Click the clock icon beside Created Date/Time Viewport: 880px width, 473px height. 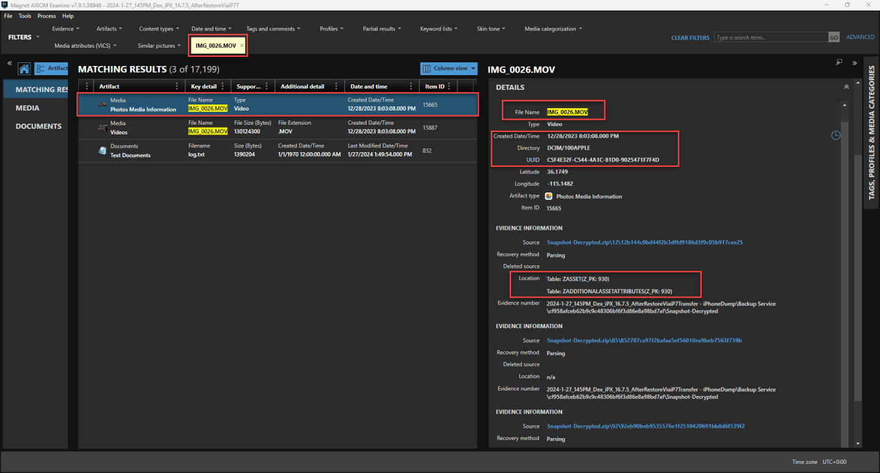[836, 135]
